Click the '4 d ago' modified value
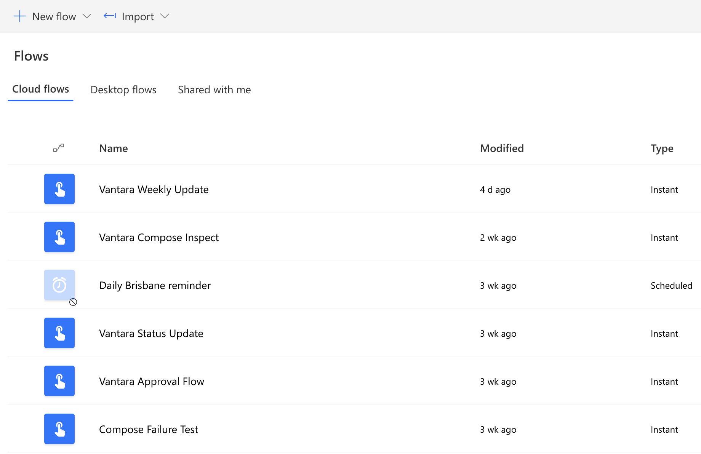The image size is (701, 454). click(495, 190)
